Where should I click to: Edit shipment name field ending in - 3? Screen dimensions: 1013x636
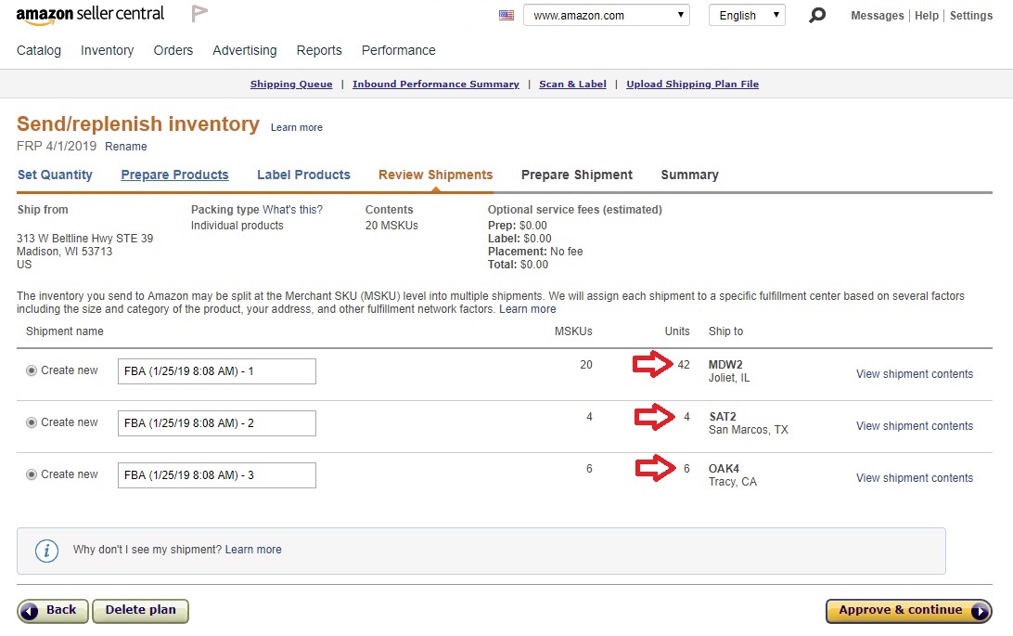tap(217, 475)
